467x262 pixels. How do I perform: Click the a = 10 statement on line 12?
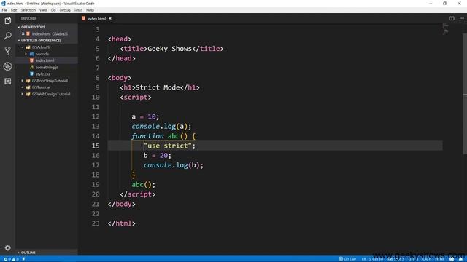tap(145, 116)
